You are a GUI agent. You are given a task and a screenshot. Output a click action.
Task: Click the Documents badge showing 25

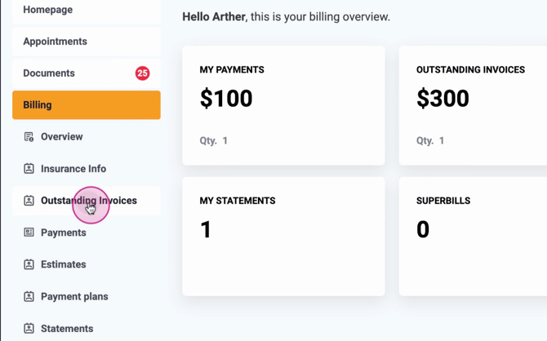(x=142, y=73)
